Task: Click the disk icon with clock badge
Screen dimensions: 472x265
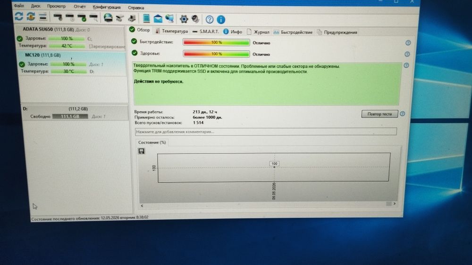Action: [70, 18]
